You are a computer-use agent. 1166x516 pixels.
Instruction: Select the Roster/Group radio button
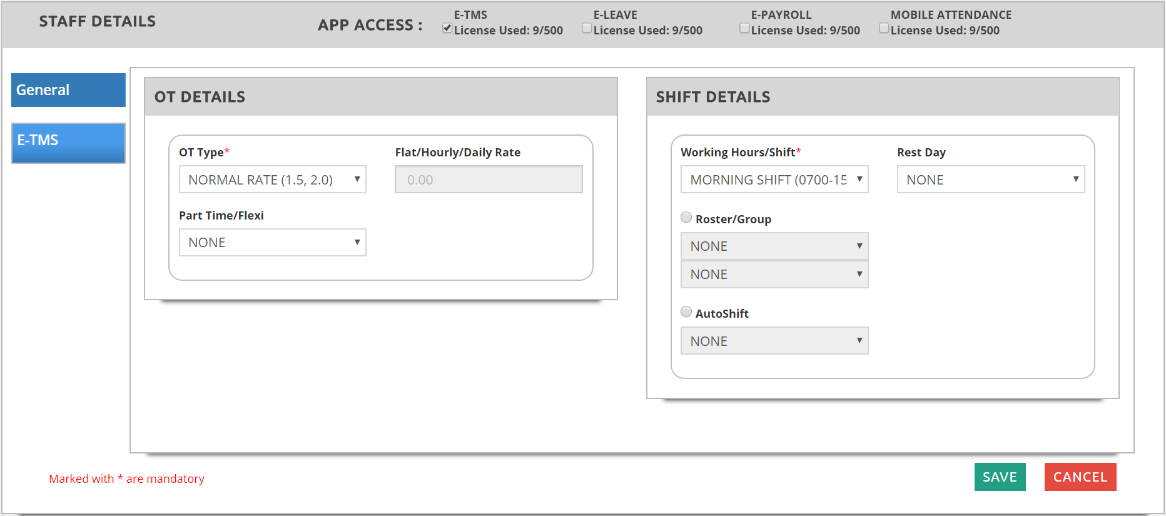[686, 218]
